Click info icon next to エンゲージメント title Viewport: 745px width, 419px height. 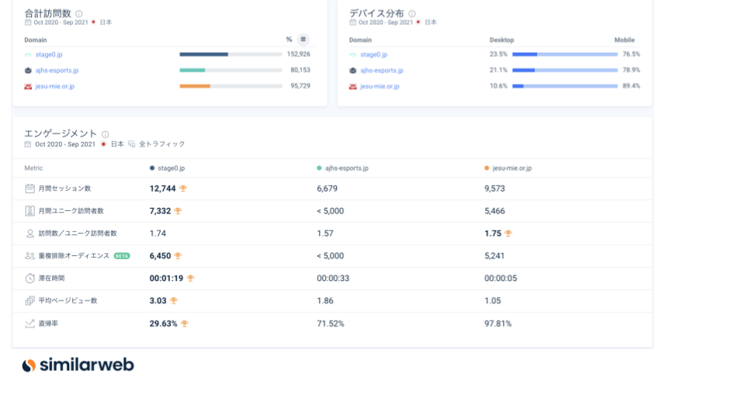106,134
